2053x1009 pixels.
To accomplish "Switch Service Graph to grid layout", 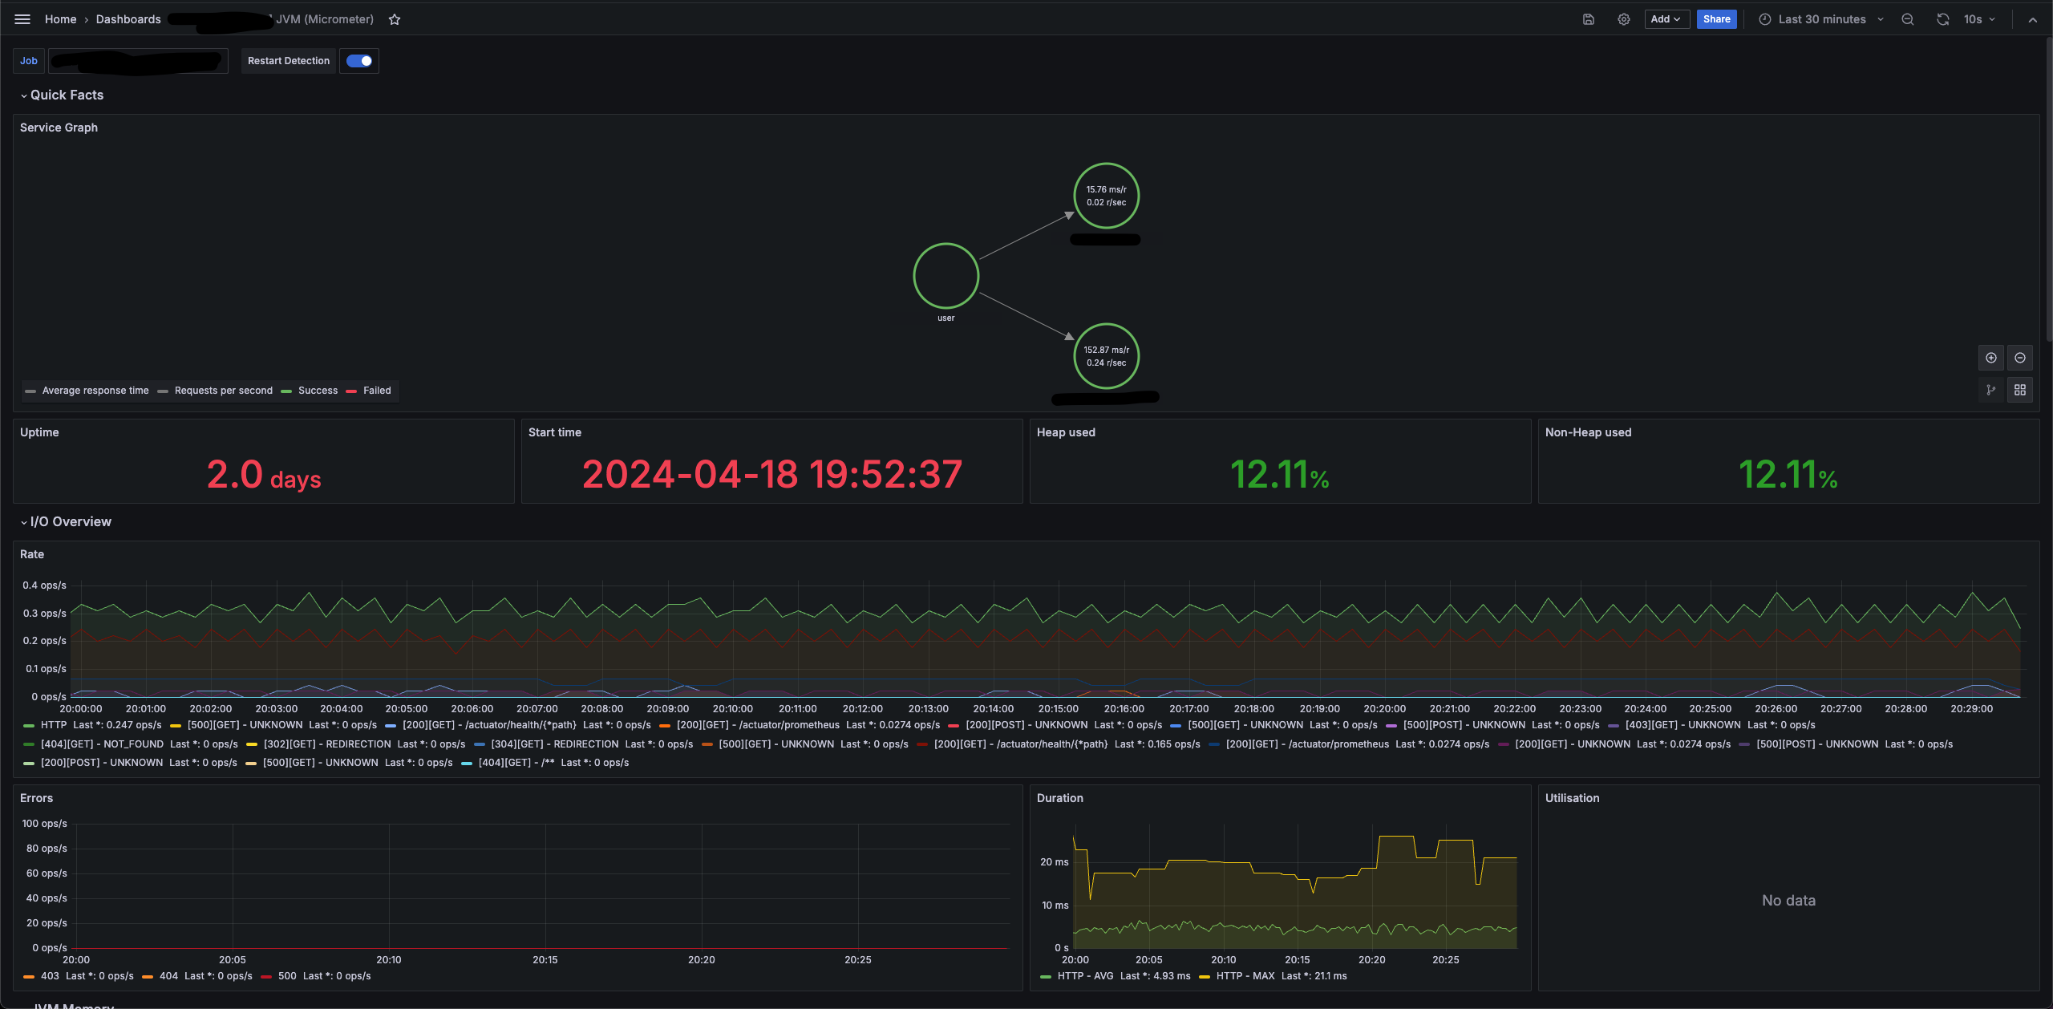I will pyautogui.click(x=2019, y=390).
